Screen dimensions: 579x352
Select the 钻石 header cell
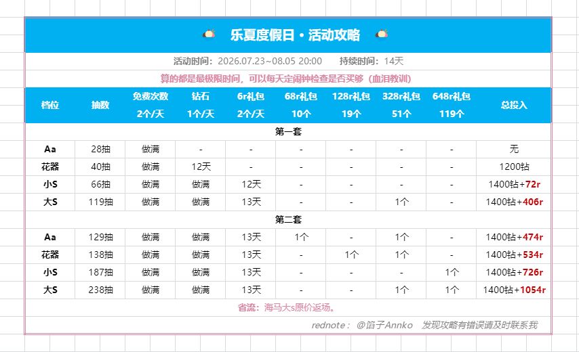[x=201, y=96]
